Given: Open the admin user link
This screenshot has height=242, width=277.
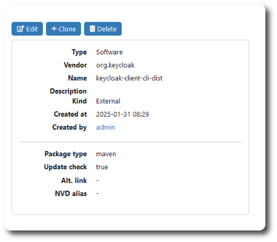Looking at the screenshot, I should pyautogui.click(x=105, y=127).
